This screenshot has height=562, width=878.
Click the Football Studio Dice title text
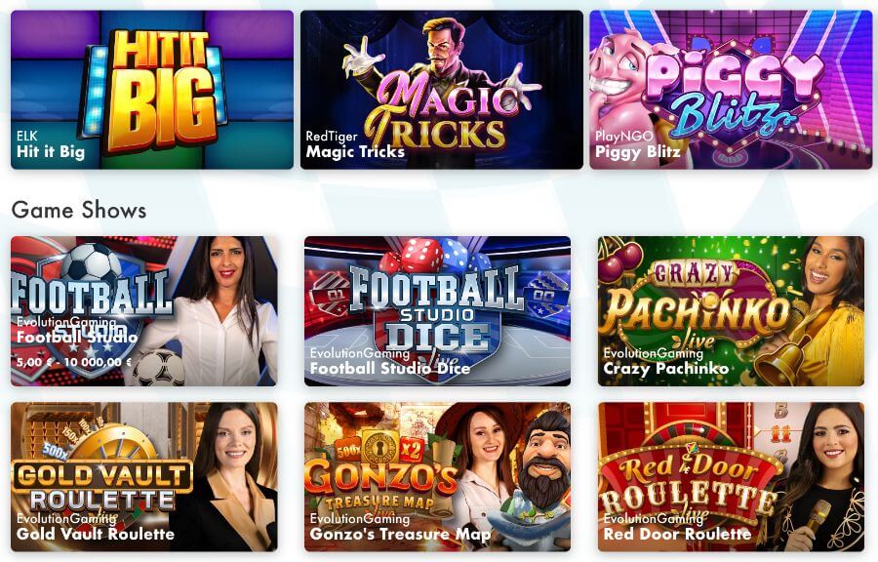coord(389,368)
